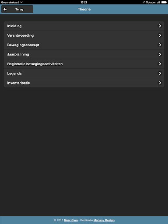Open the Inleiding chapter
Image resolution: width=168 pixels, height=224 pixels.
point(84,26)
